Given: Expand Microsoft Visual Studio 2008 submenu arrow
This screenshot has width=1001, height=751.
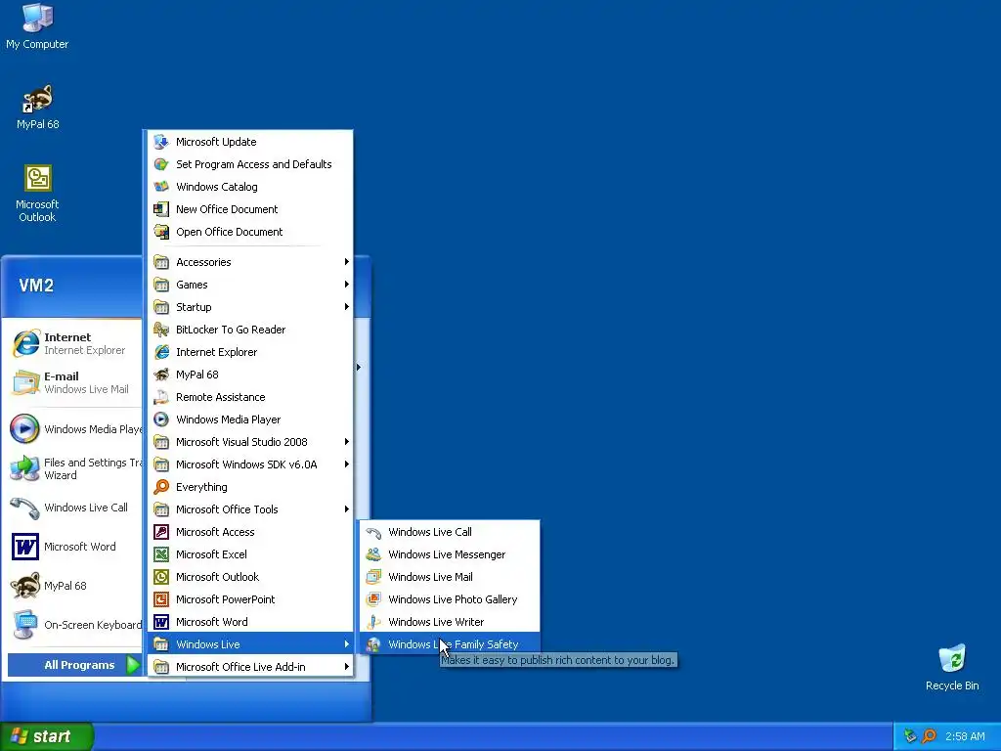Looking at the screenshot, I should click(x=347, y=442).
